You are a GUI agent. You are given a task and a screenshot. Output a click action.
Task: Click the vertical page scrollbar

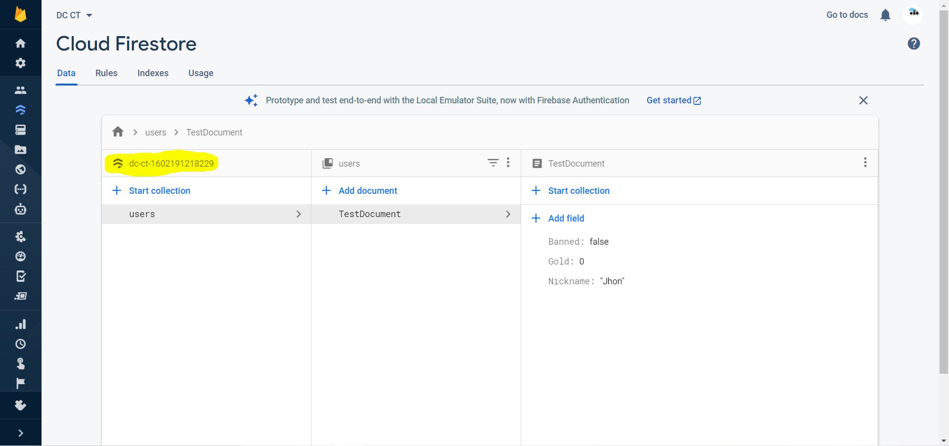click(944, 198)
